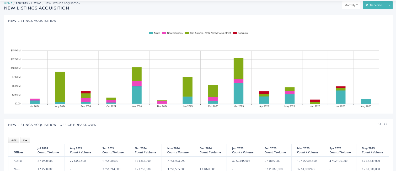The image size is (396, 171).
Task: Toggle San Antonio legend swatch
Action: tap(187, 33)
